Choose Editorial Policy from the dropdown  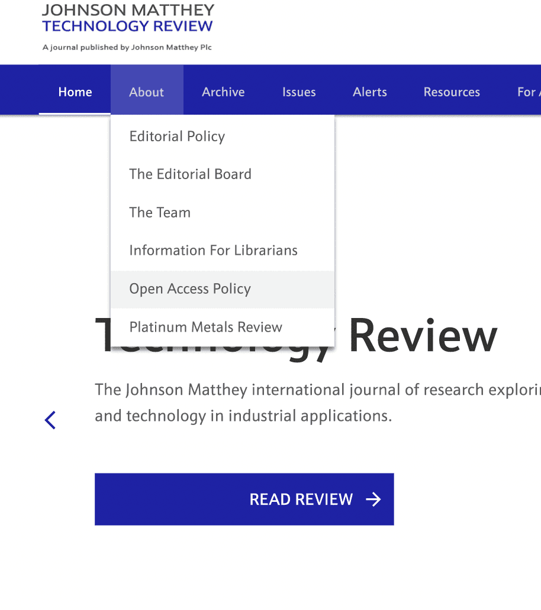pyautogui.click(x=223, y=136)
